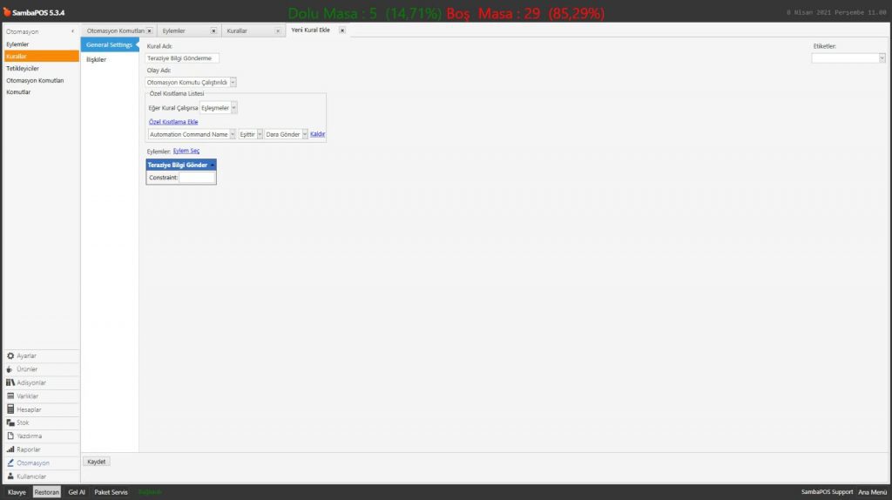Open the Etiketler dropdown
The width and height of the screenshot is (892, 500).
tap(882, 58)
